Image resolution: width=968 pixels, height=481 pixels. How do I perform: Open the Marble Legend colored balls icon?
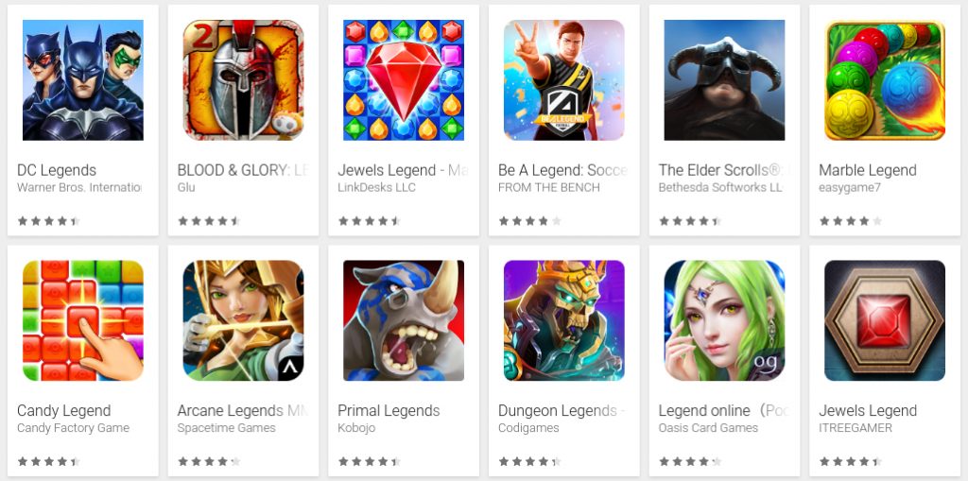click(885, 80)
